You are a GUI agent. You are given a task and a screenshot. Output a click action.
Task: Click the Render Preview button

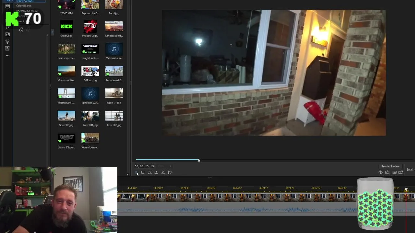click(390, 166)
